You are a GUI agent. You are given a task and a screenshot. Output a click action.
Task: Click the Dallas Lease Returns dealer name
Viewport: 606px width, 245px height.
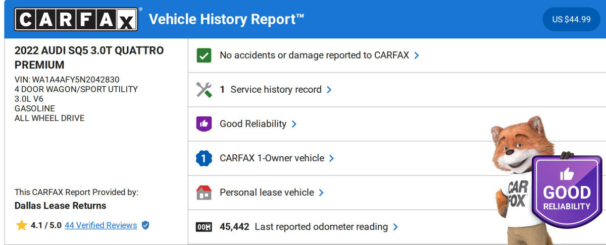[x=60, y=206]
